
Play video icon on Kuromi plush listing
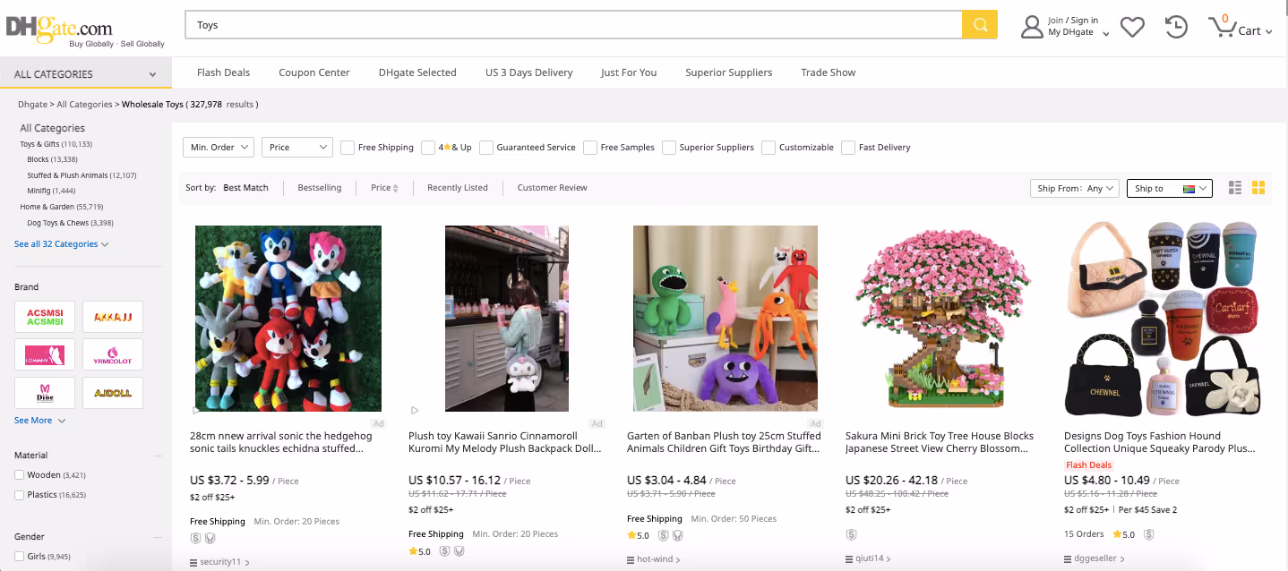coord(415,411)
